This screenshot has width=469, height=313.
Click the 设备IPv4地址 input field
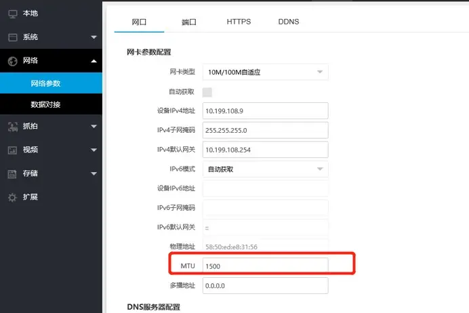(265, 110)
